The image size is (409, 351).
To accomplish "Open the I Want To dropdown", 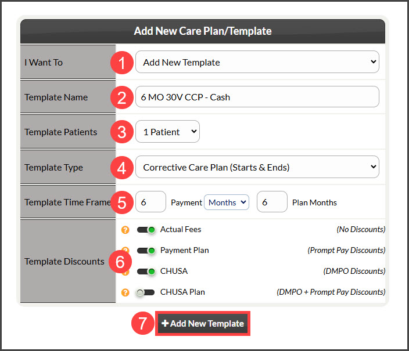I will (x=257, y=62).
